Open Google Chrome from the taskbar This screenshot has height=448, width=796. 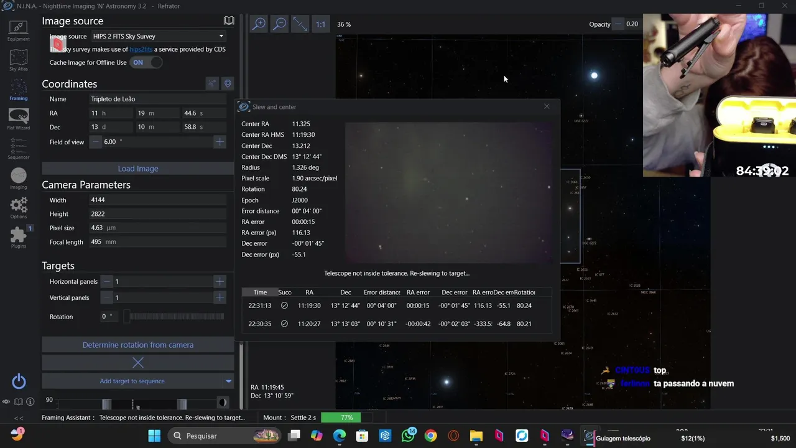click(430, 436)
